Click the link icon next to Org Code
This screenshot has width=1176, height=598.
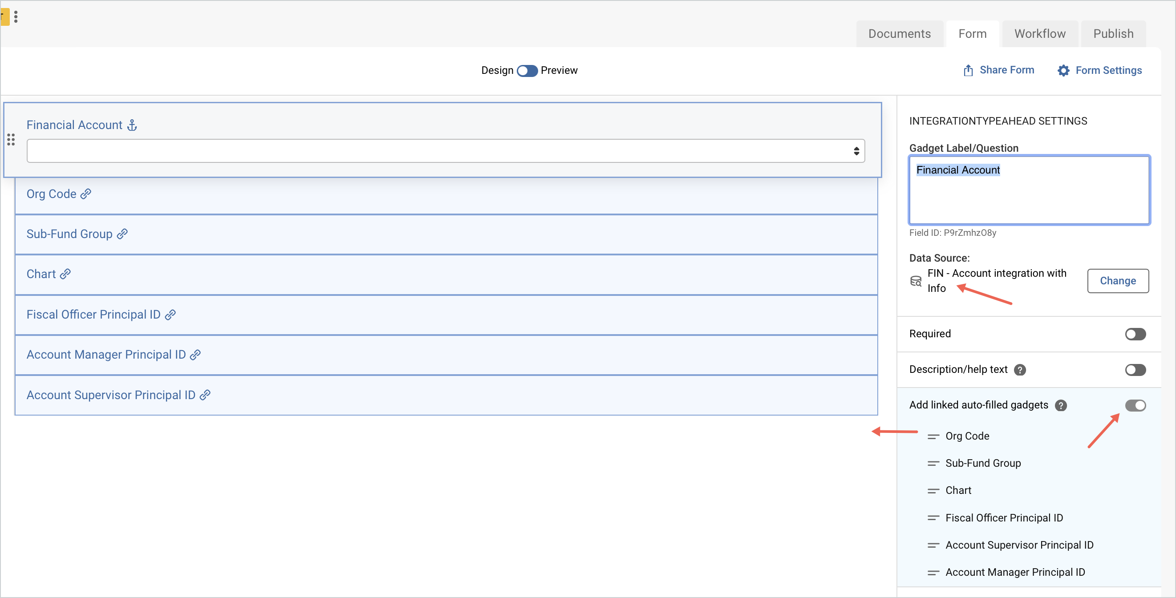click(x=85, y=194)
